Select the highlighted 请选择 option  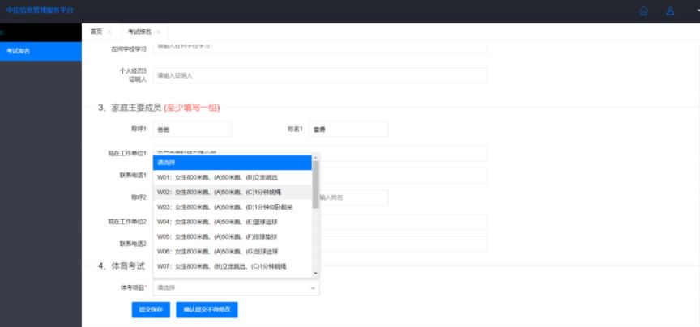233,163
